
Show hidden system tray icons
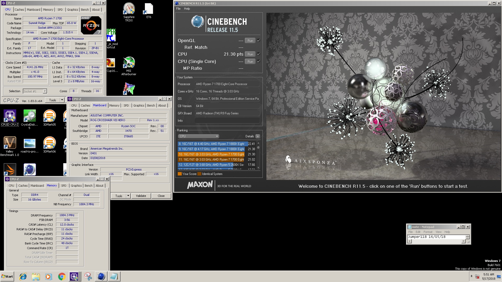[471, 276]
